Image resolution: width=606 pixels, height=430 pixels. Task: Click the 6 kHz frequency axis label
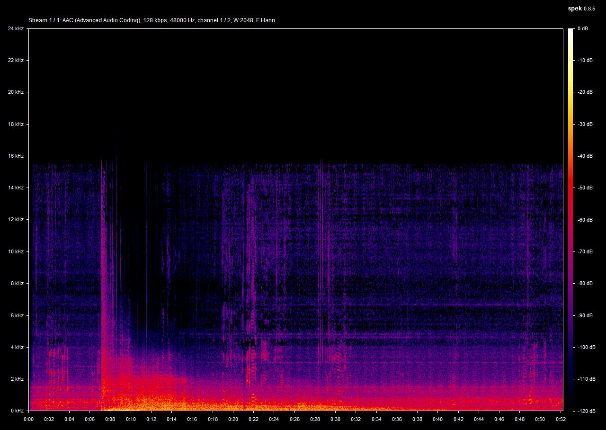click(17, 315)
